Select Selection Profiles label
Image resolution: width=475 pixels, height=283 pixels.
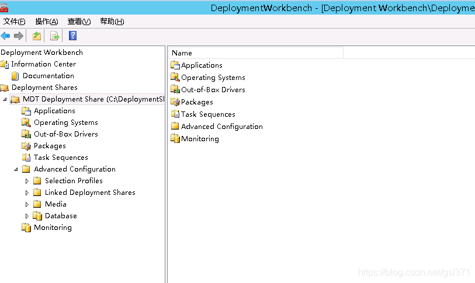point(74,181)
